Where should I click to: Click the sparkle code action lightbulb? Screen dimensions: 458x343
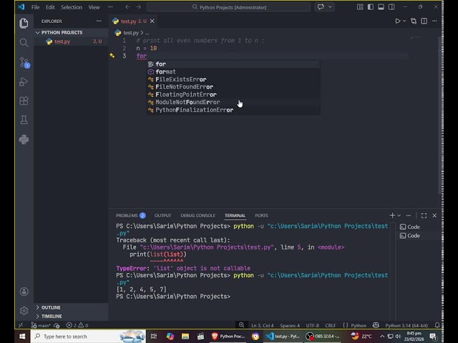(x=112, y=56)
